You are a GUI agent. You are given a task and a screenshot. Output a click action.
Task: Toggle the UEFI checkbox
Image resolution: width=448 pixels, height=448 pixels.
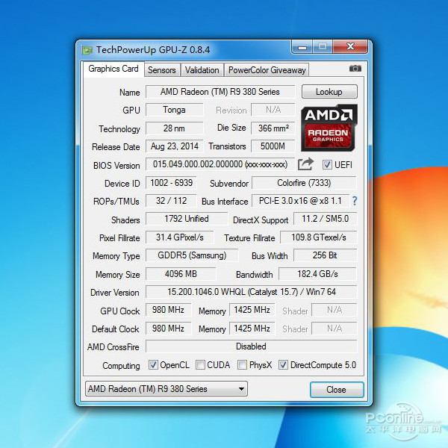pos(327,165)
